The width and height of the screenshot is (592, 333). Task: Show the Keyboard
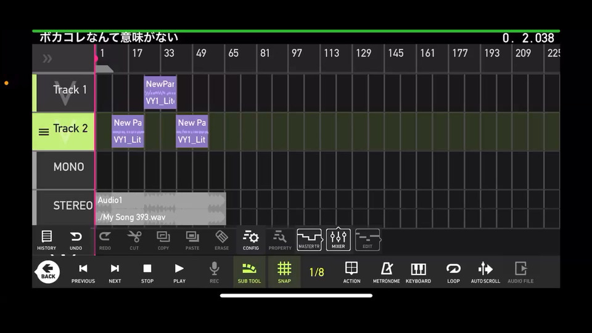tap(418, 273)
